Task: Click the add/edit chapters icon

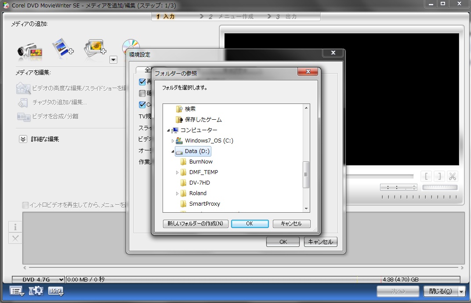Action: [23, 103]
